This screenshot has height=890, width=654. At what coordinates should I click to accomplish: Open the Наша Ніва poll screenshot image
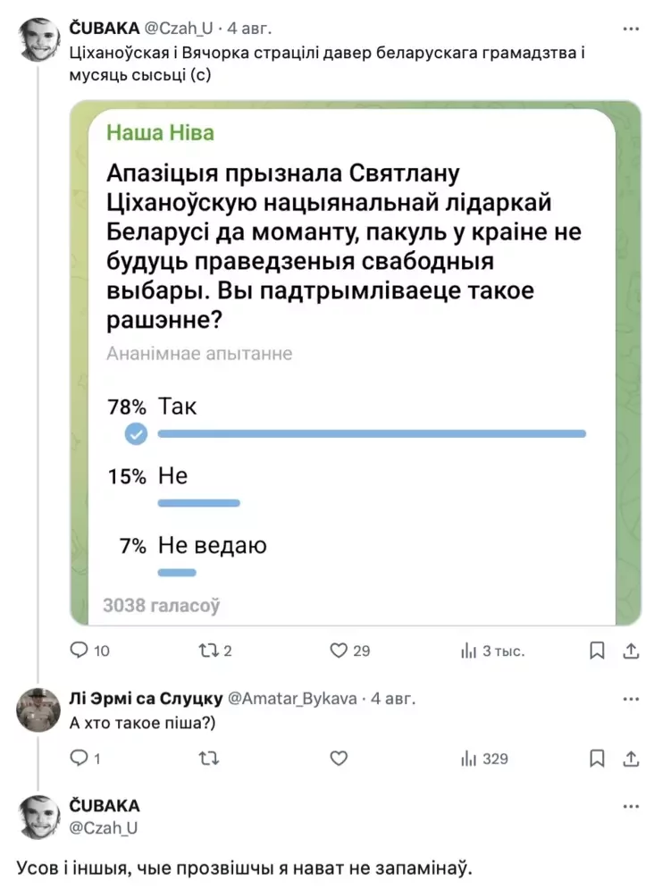(356, 364)
